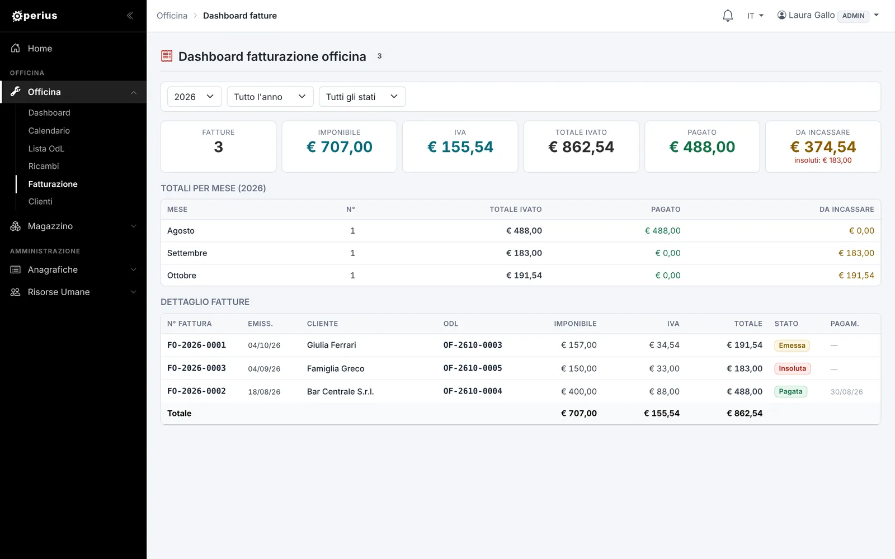Image resolution: width=895 pixels, height=559 pixels.
Task: Click Dashboard fatture breadcrumb
Action: (240, 16)
